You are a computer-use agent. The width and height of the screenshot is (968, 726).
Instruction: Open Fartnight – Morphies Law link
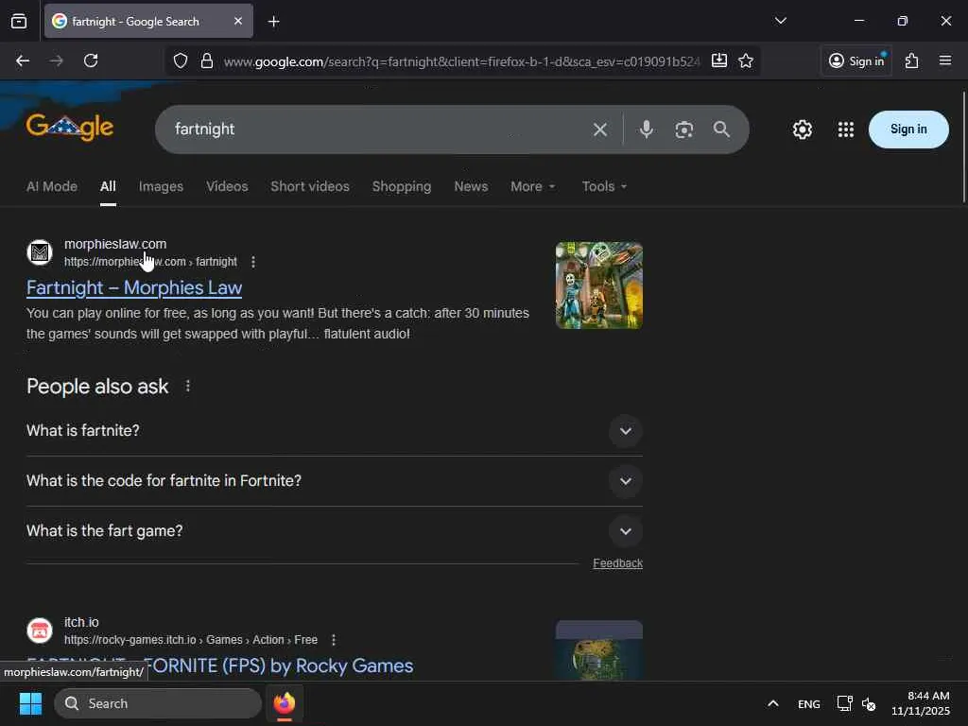tap(134, 287)
